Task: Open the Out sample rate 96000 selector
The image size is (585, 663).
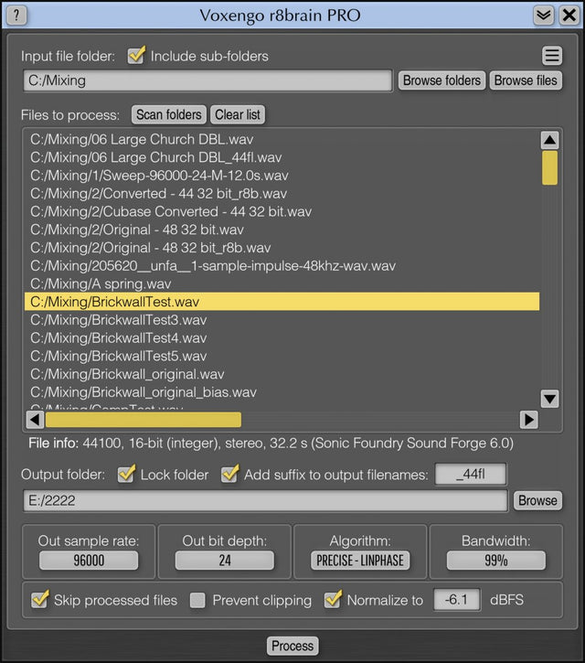Action: coord(89,561)
